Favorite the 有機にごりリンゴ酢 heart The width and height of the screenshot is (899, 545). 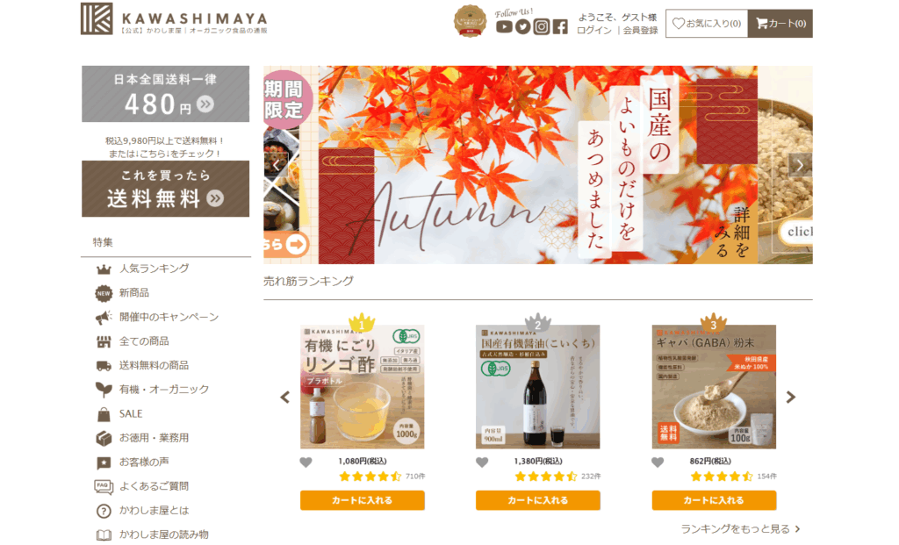(x=306, y=462)
